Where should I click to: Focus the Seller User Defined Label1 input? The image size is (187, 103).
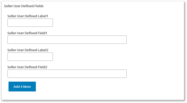click(x=30, y=23)
